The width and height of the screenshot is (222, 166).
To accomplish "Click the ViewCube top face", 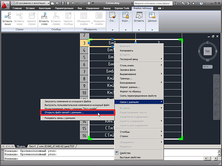I will click(x=207, y=51).
